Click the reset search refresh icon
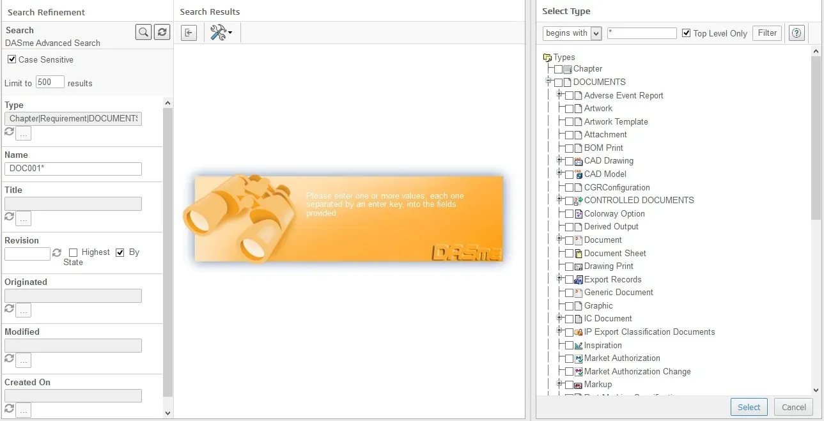The height and width of the screenshot is (421, 824). (162, 32)
